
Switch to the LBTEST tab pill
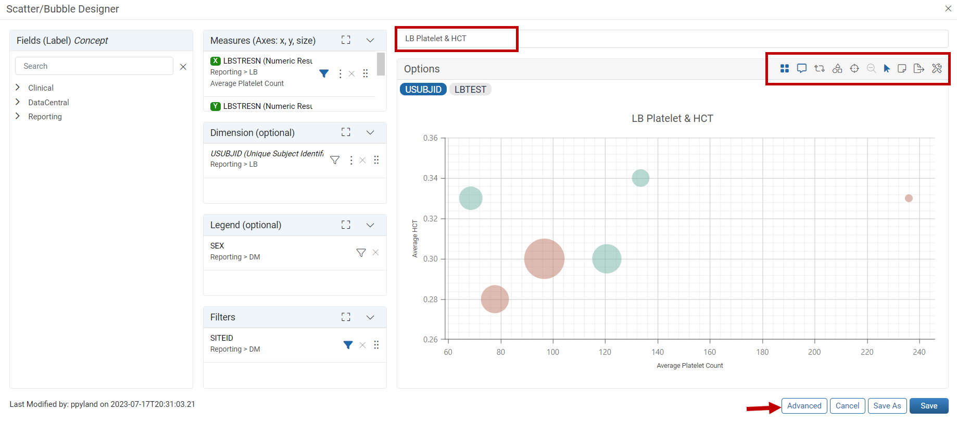point(470,90)
